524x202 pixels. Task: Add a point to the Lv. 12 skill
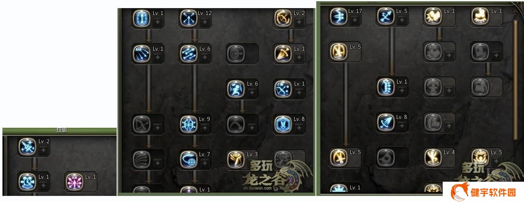pos(204,22)
